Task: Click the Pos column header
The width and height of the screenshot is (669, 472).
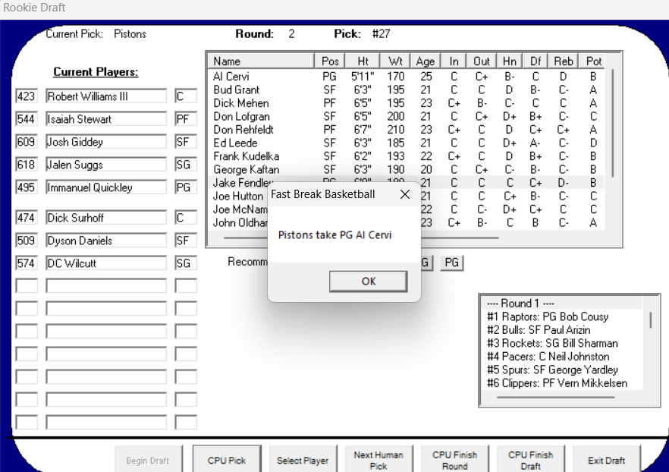Action: (x=330, y=61)
